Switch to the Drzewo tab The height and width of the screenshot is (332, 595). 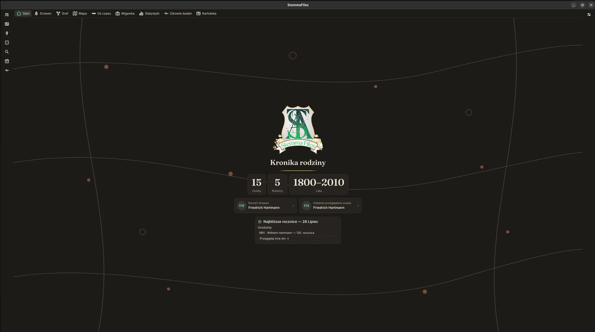(43, 14)
